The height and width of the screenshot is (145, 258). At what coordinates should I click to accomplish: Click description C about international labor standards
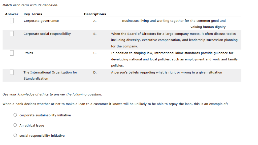tap(174, 59)
